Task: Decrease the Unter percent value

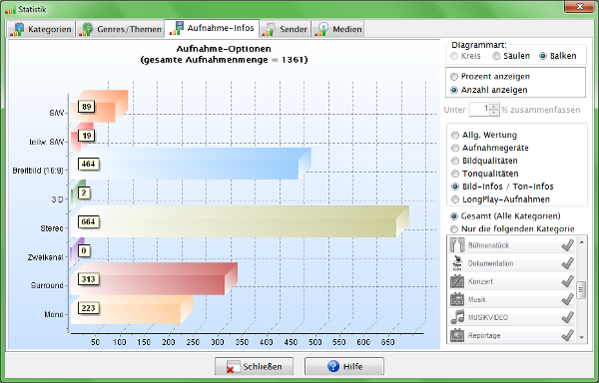Action: 494,113
